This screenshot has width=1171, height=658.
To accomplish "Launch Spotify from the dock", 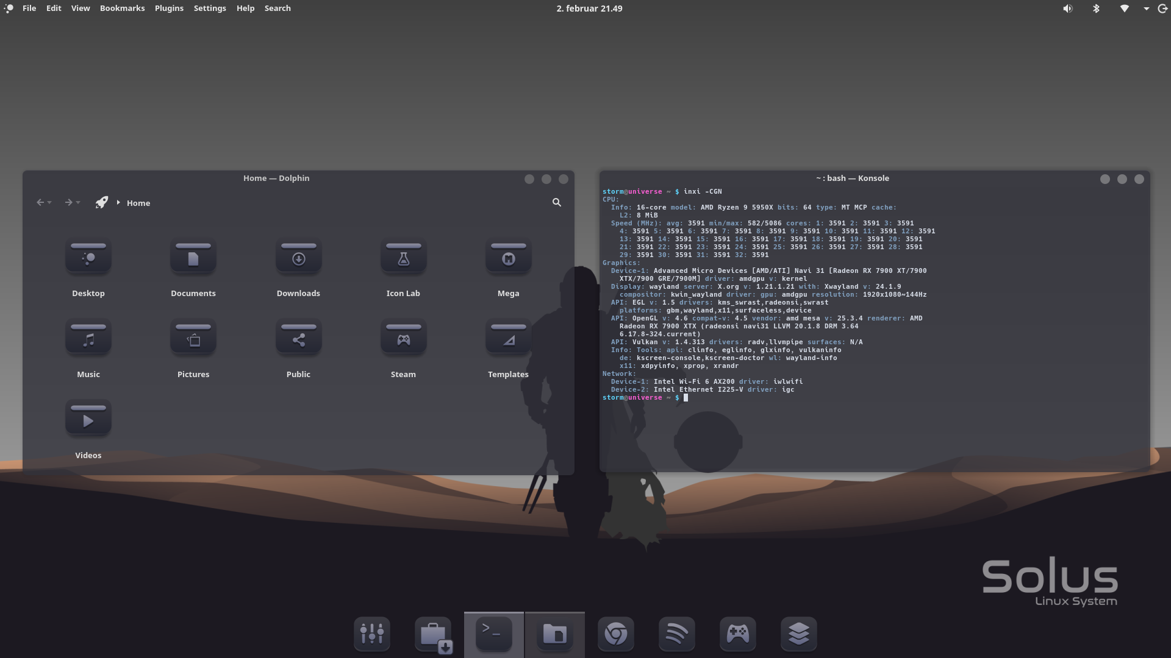I will point(676,634).
